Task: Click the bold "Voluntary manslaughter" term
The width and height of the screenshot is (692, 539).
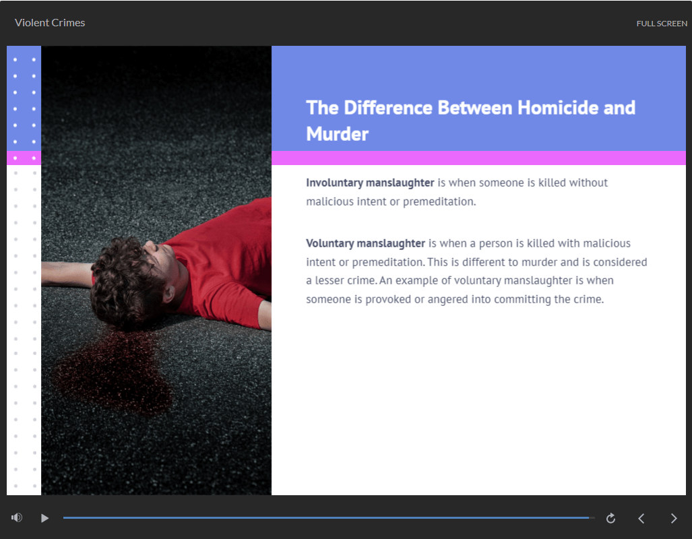Action: pyautogui.click(x=365, y=243)
